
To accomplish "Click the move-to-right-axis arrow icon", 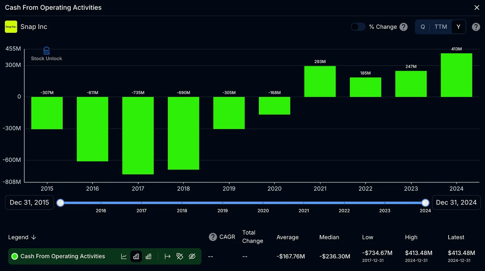I will click(x=168, y=256).
